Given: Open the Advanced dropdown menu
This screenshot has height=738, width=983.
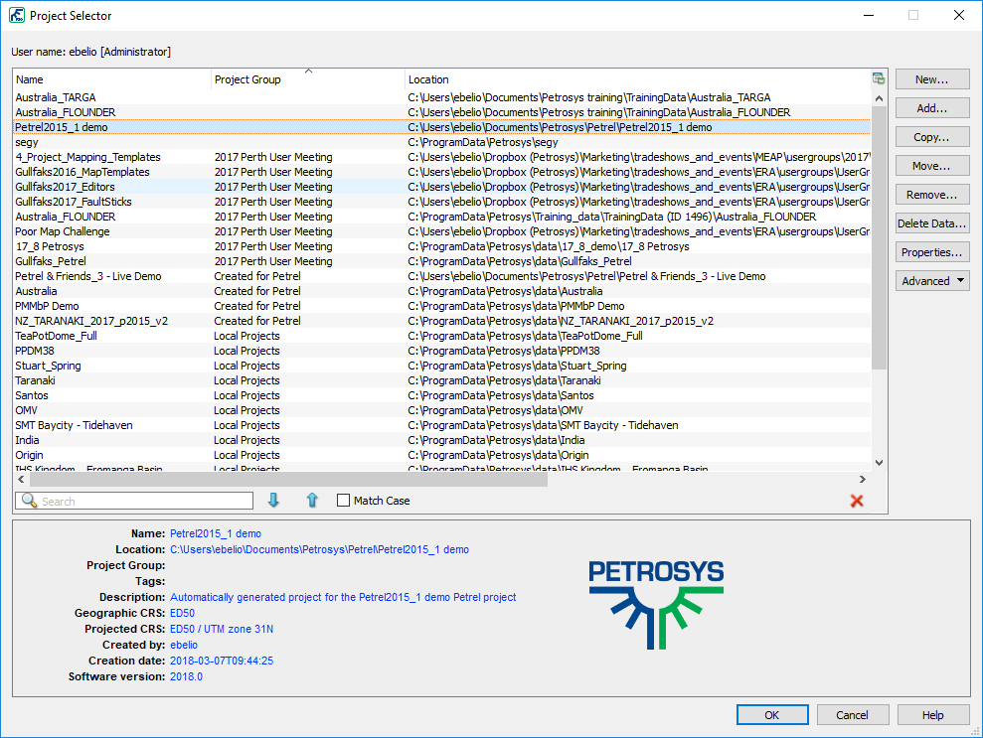Looking at the screenshot, I should click(x=931, y=281).
